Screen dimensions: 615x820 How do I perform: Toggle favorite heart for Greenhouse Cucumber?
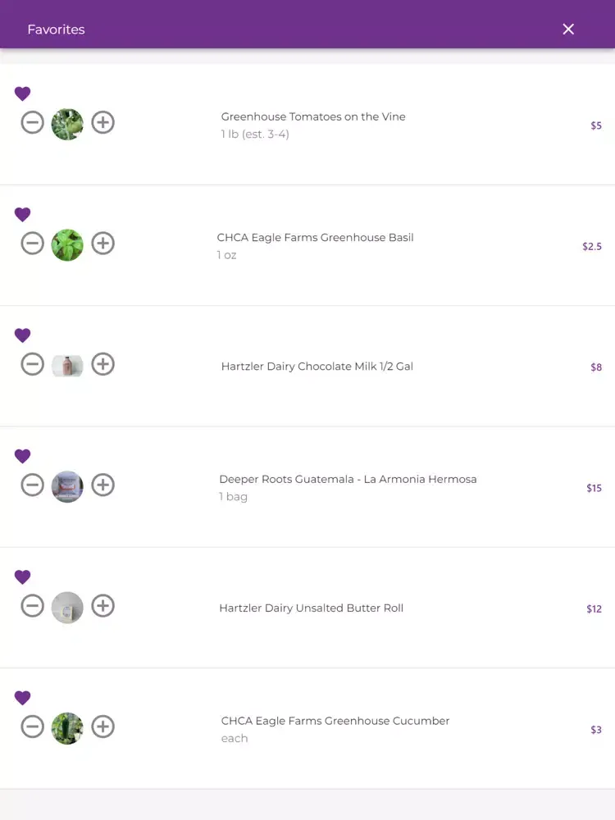pos(22,698)
